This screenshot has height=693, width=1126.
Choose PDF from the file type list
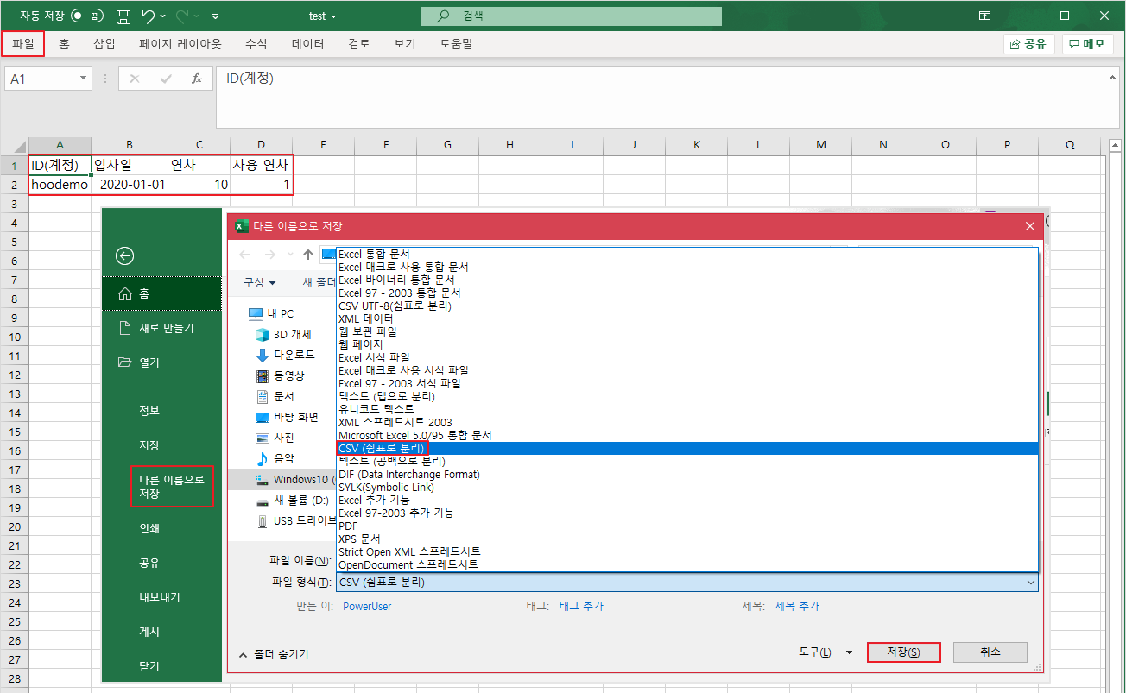348,526
